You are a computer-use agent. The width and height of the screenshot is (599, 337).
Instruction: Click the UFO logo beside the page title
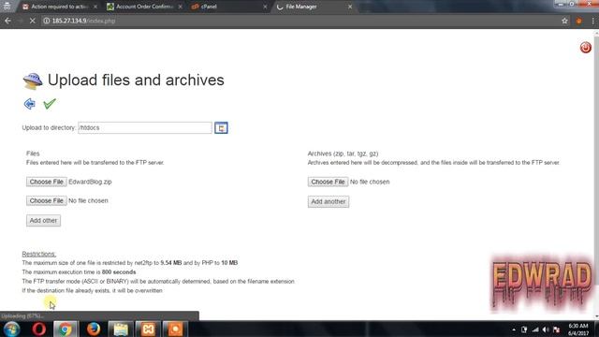[33, 81]
